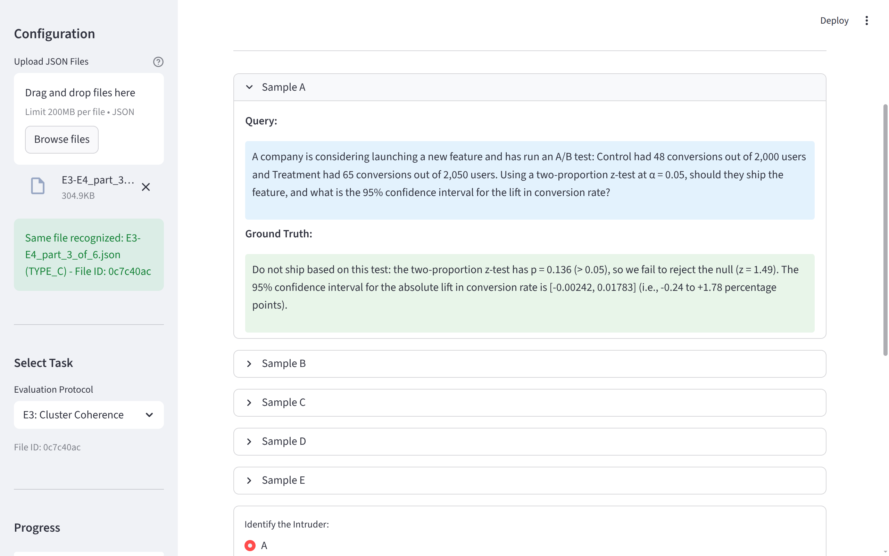
Task: Click the uploaded JSON file document icon
Action: point(38,186)
